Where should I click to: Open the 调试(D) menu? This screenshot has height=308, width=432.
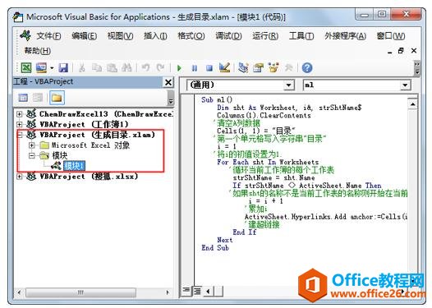pyautogui.click(x=228, y=36)
